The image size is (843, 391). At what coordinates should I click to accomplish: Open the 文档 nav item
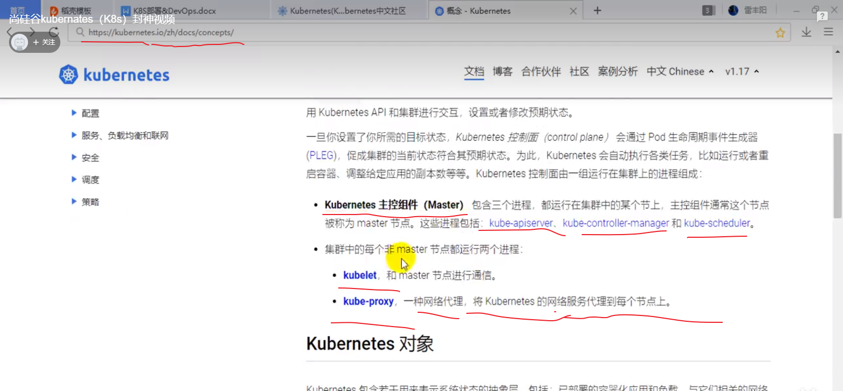[474, 71]
